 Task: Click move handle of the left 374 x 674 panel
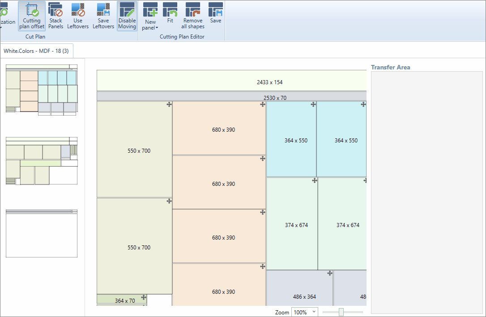coord(314,180)
